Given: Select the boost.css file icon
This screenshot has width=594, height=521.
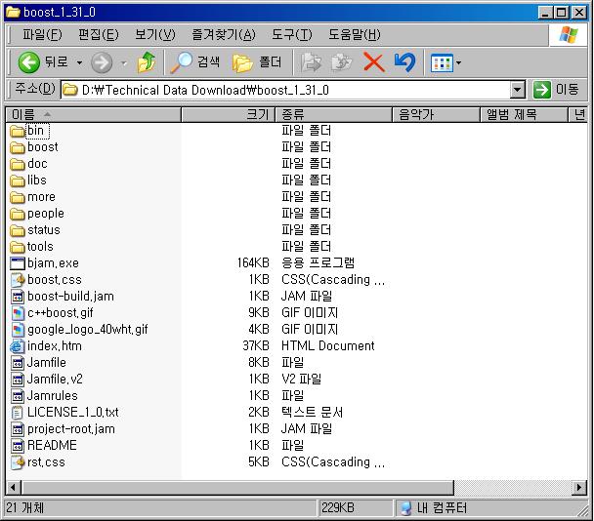Looking at the screenshot, I should coord(18,280).
